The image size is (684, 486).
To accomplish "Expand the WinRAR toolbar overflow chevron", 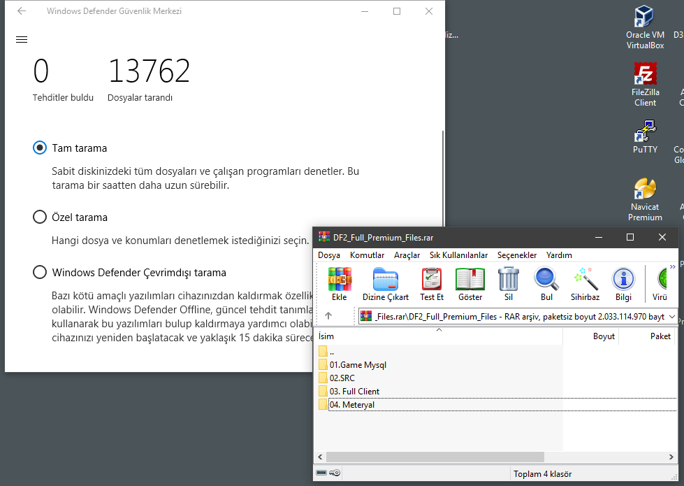I will coord(673,266).
